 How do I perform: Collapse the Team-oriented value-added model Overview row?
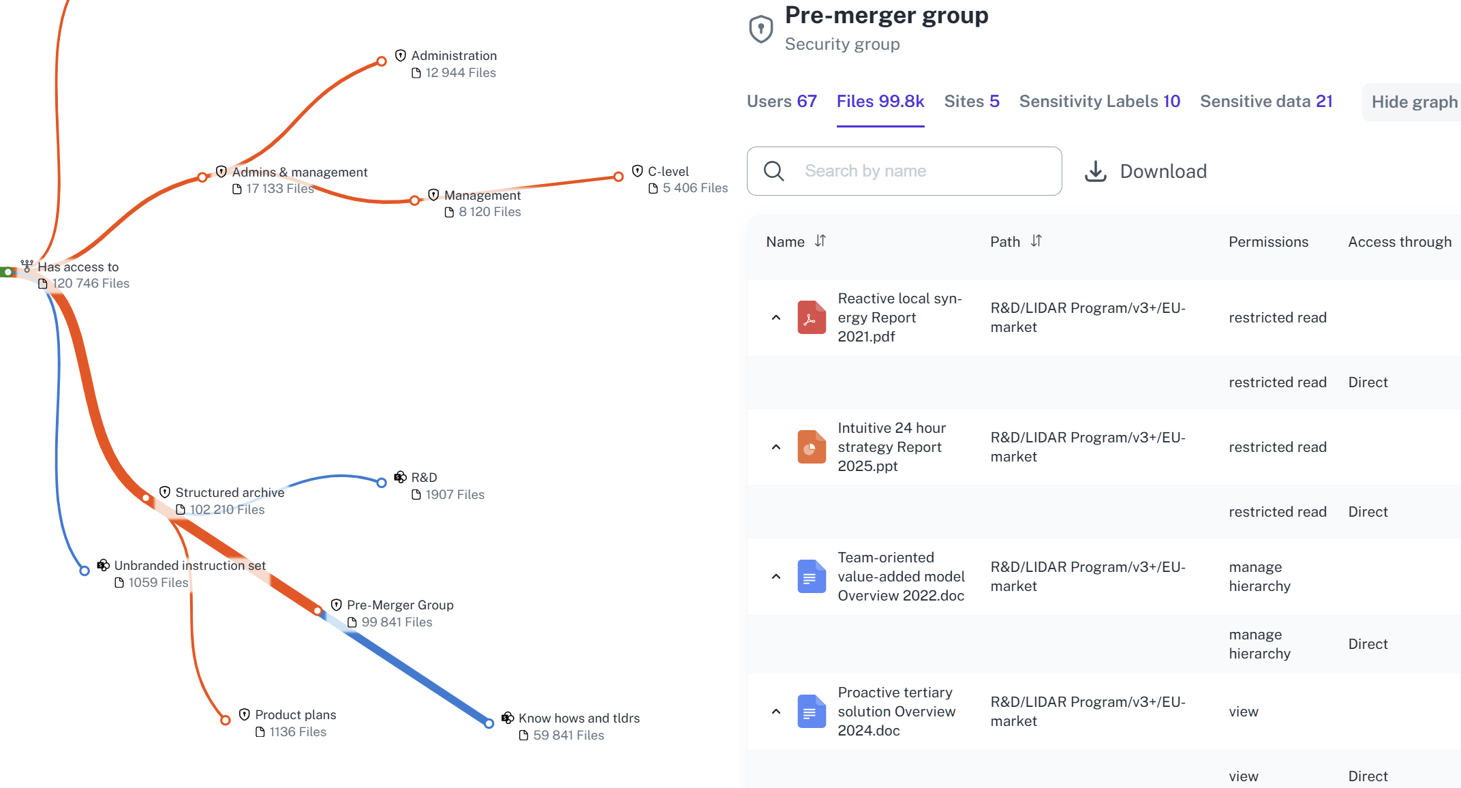coord(776,577)
